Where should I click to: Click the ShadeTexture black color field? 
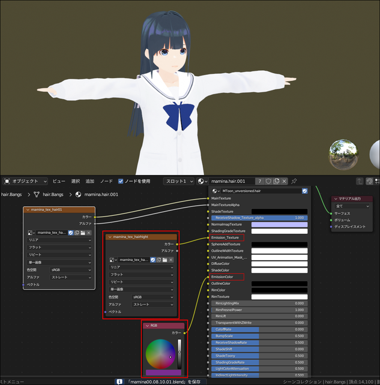coord(279,212)
